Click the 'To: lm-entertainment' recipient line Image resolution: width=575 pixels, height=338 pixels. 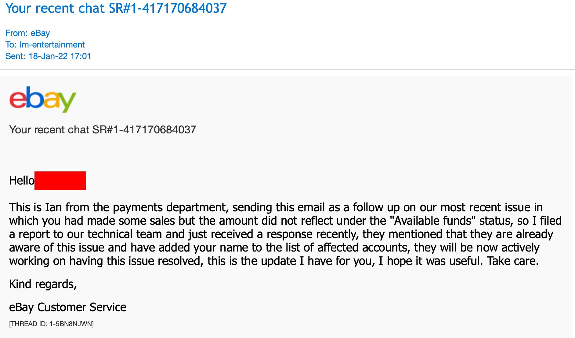click(45, 44)
